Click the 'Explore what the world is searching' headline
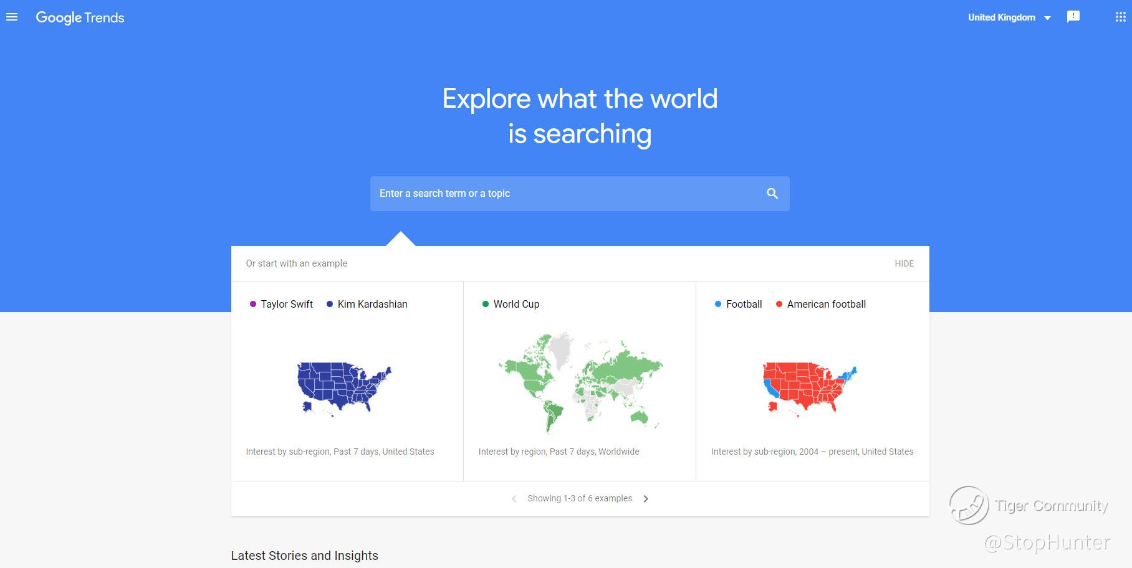The width and height of the screenshot is (1132, 568). pos(580,116)
